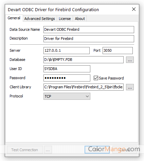
Task: Open ellipsis options beside Test Connection
Action: [x=48, y=150]
